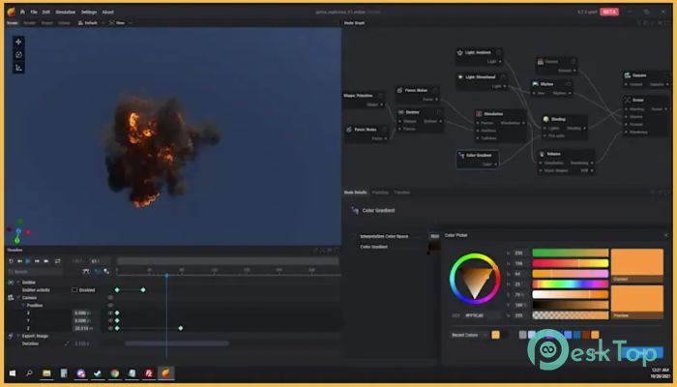Click the hex color input field
Viewport: 677px width, 387px height.
tap(482, 315)
